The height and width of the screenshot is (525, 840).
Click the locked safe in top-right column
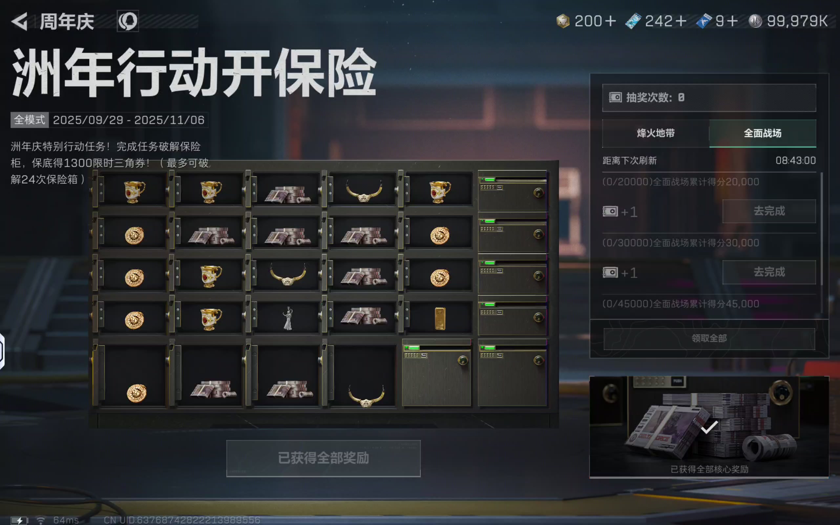512,190
